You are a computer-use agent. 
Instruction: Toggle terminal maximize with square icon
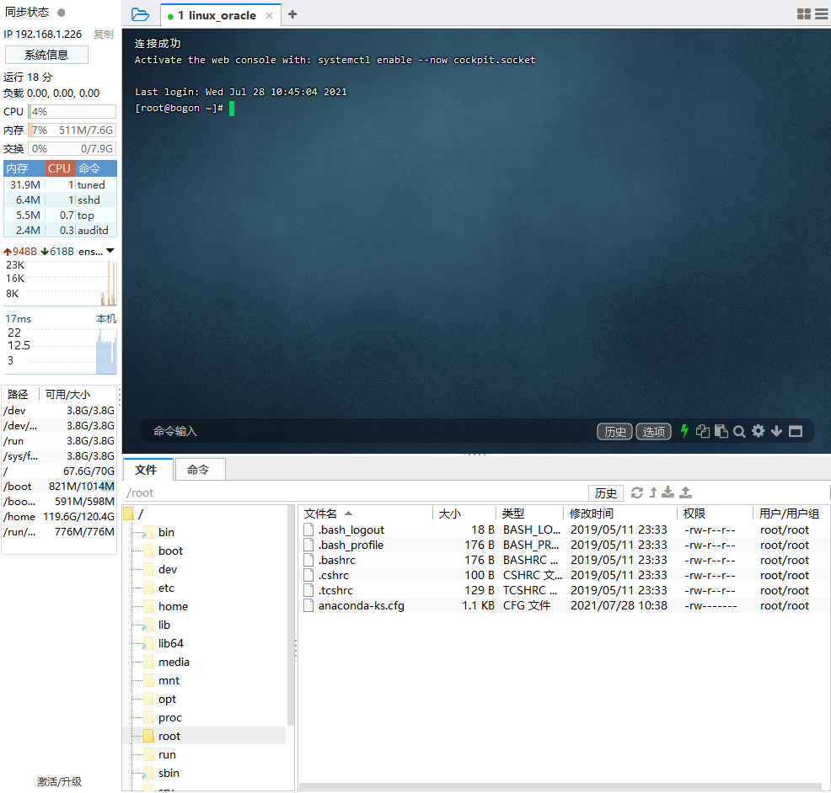pos(795,431)
